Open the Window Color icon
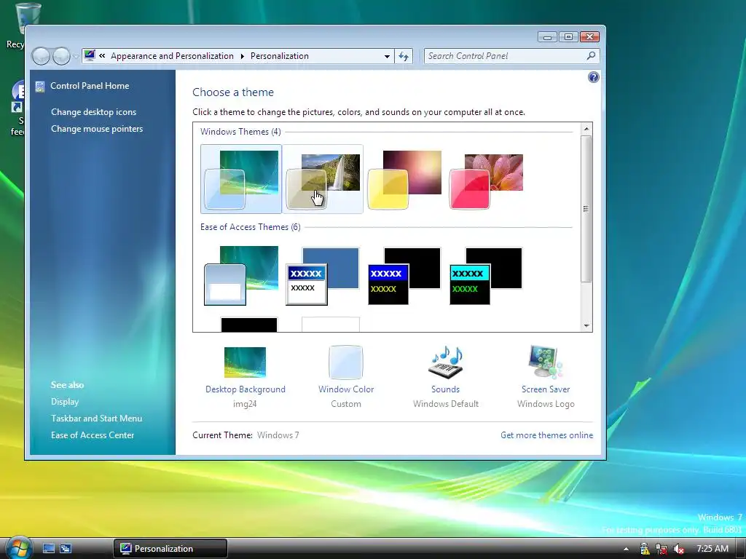This screenshot has width=746, height=559. pyautogui.click(x=346, y=362)
